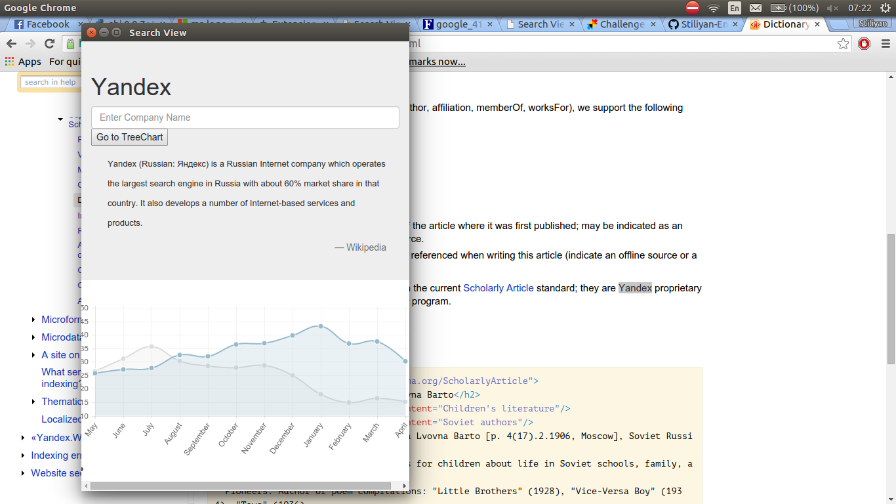This screenshot has width=896, height=504.
Task: Click the Enter Company Name input field
Action: (x=245, y=117)
